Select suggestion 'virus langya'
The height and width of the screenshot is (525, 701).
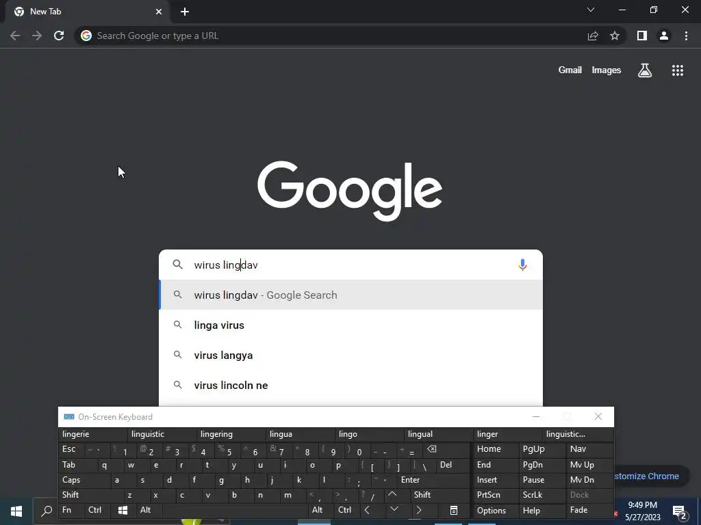pos(351,355)
